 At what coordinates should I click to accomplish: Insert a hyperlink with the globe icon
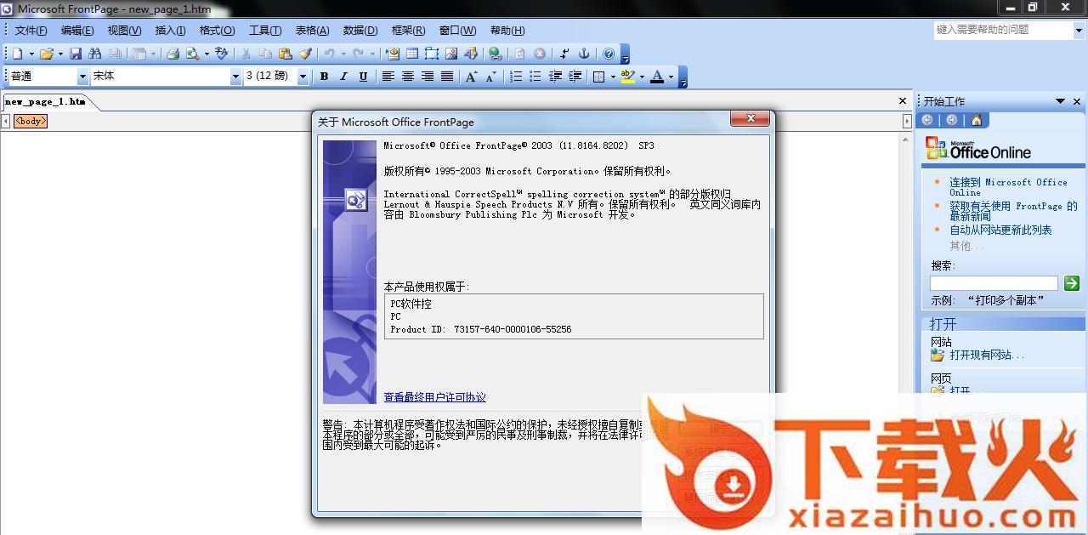[496, 54]
